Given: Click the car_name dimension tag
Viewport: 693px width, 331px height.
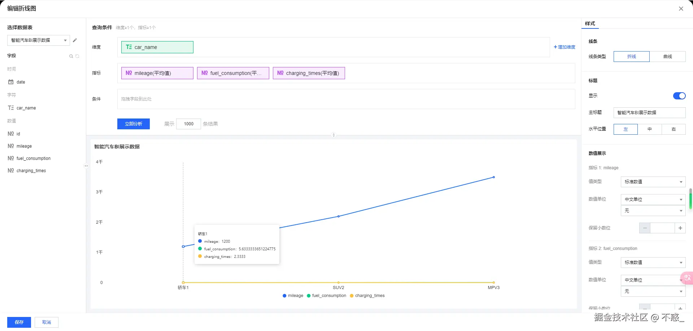Looking at the screenshot, I should point(157,47).
